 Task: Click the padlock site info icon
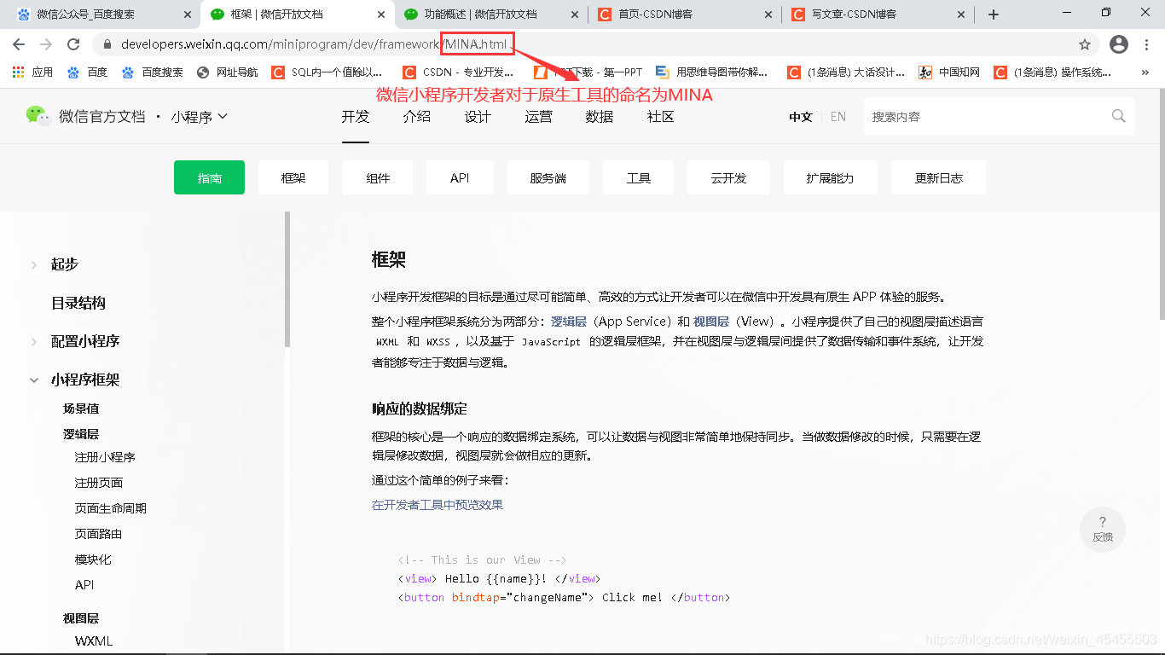[107, 44]
